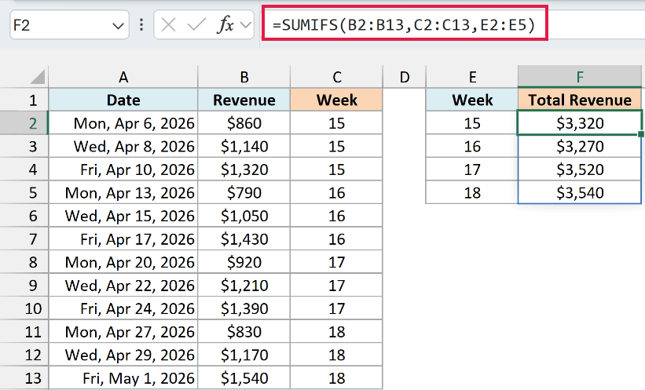Click the Week header cell in column C

(x=336, y=100)
